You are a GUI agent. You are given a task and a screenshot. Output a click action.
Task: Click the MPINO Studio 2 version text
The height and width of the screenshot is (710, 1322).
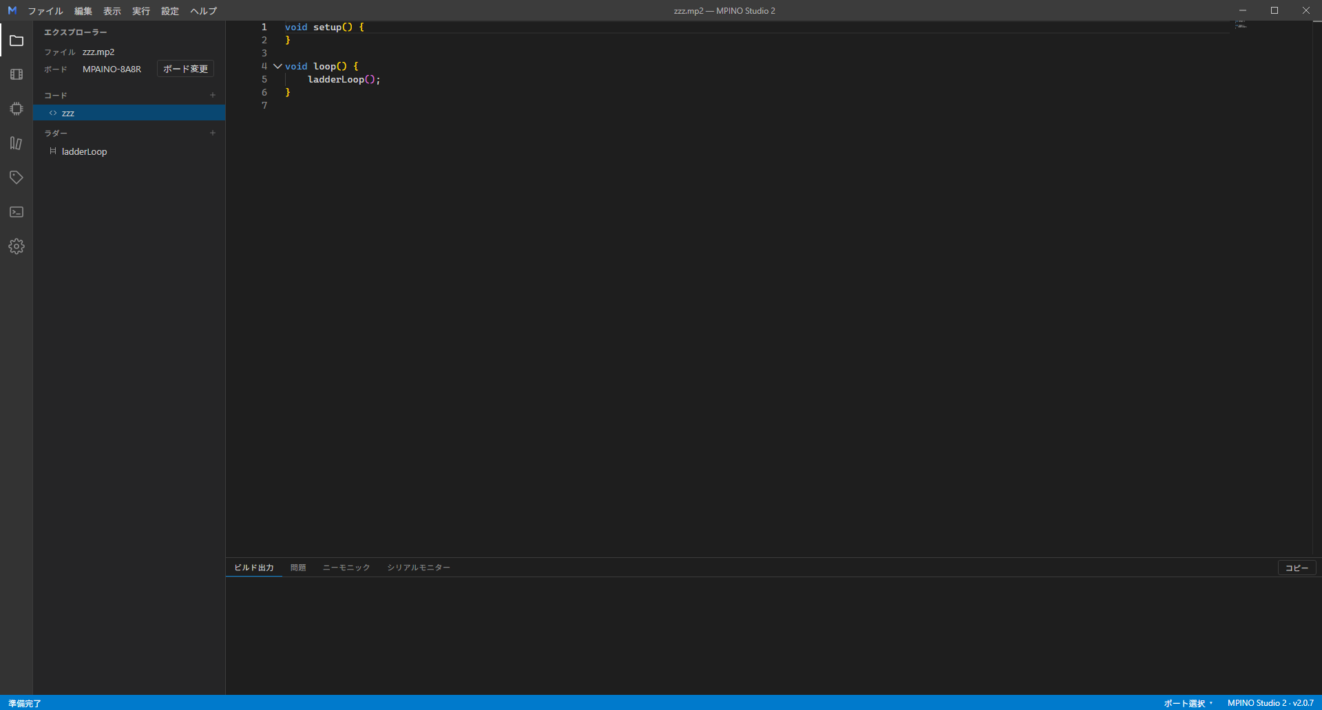point(1270,703)
